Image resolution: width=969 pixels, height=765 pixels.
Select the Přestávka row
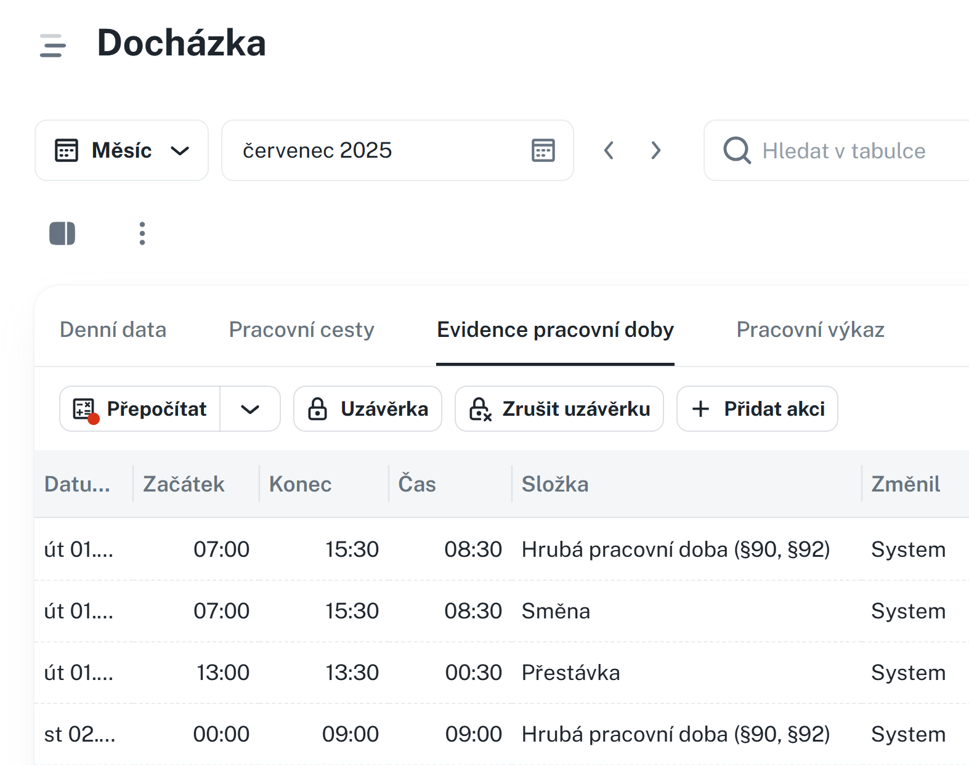[x=570, y=673]
